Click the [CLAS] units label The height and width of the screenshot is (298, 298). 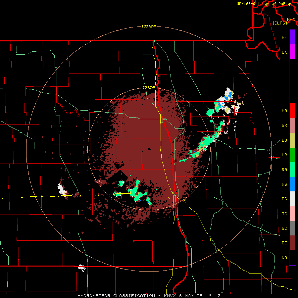[280, 23]
